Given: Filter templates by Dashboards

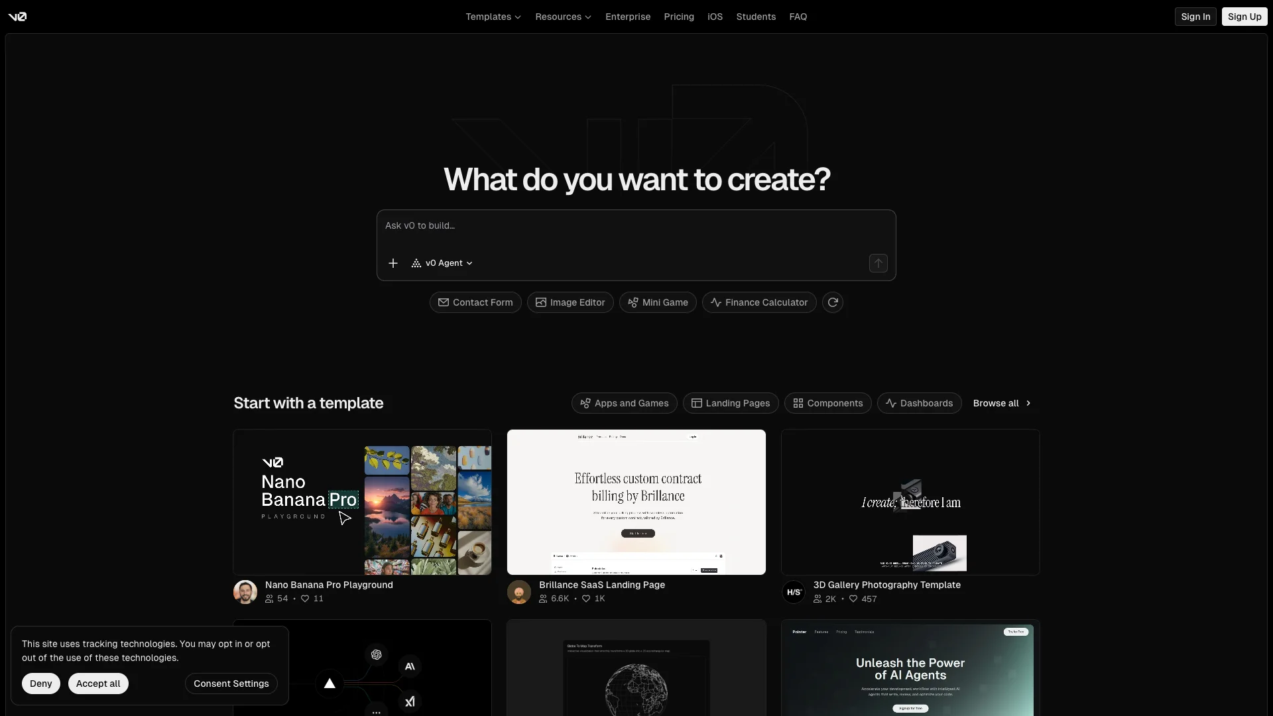Looking at the screenshot, I should [919, 403].
